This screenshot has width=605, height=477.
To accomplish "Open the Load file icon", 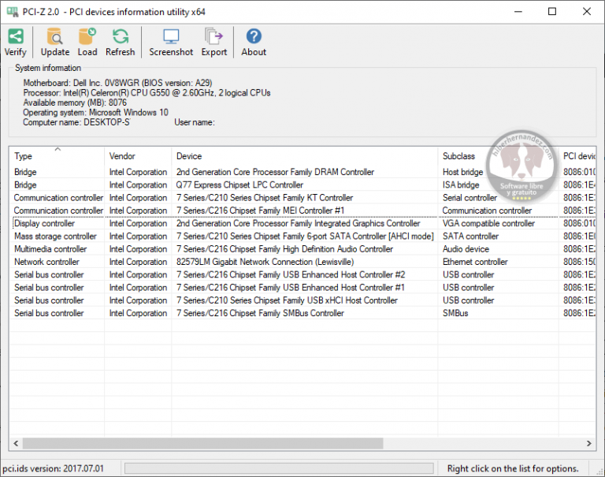I will pos(87,36).
